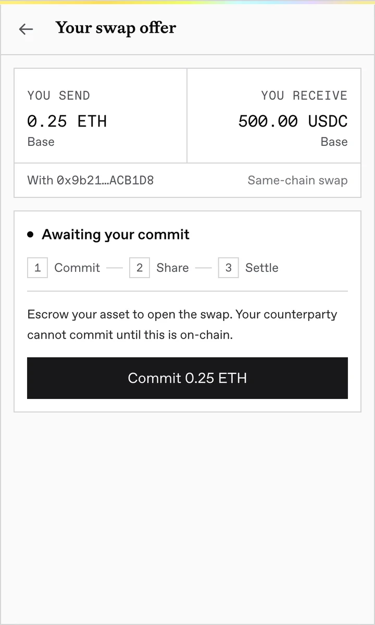375x625 pixels.
Task: Go back using the left arrow
Action: tap(26, 29)
